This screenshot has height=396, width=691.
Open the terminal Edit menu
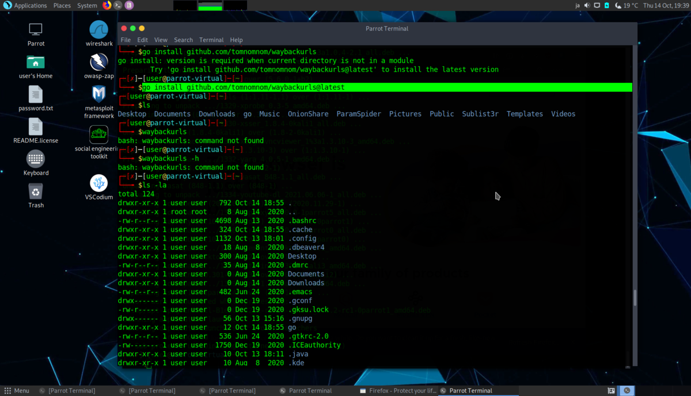point(142,40)
